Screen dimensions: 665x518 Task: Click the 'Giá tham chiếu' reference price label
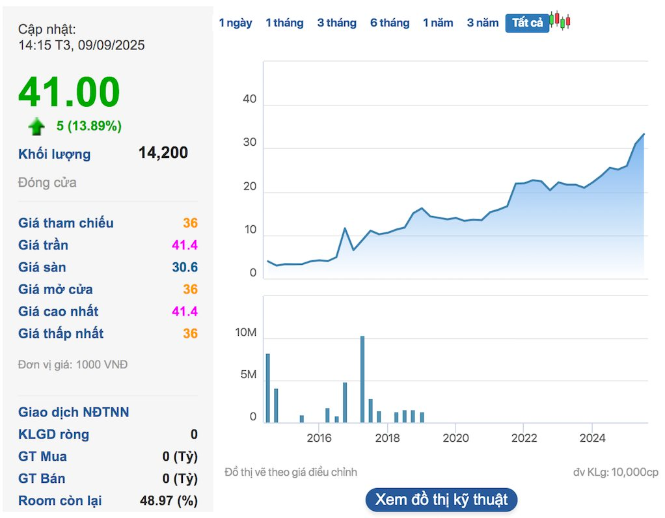66,223
